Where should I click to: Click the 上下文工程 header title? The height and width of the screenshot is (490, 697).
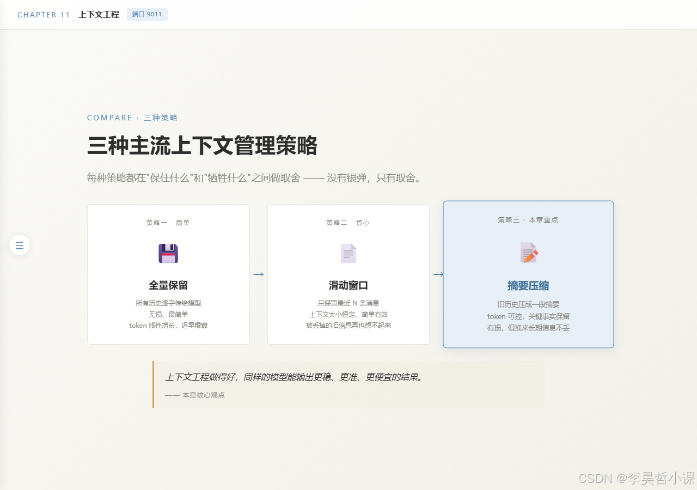[99, 15]
